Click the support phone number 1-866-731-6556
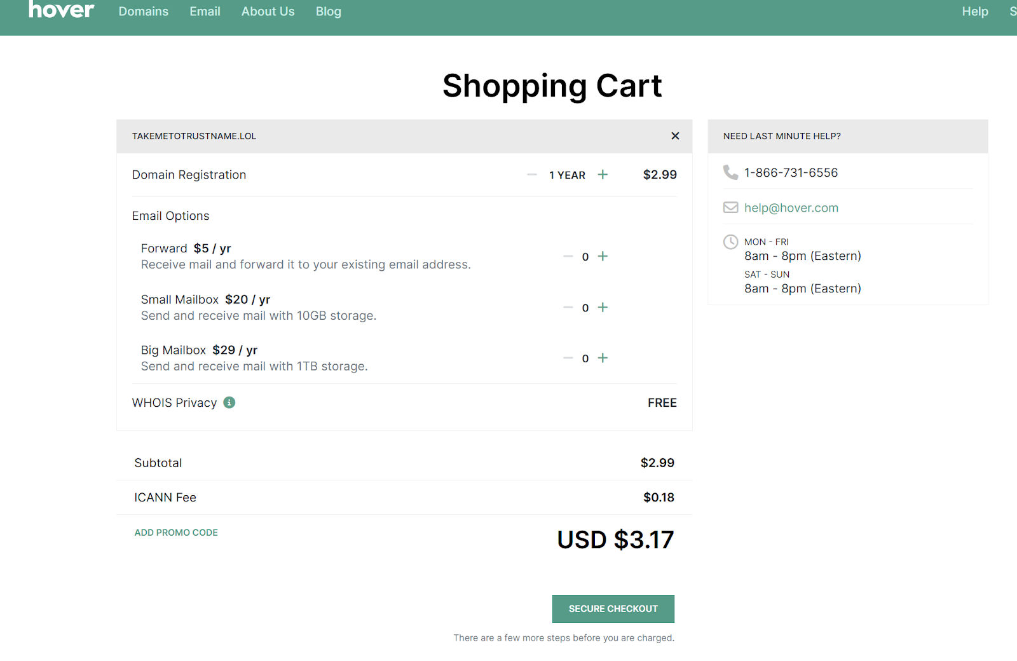The image size is (1017, 661). click(x=791, y=173)
